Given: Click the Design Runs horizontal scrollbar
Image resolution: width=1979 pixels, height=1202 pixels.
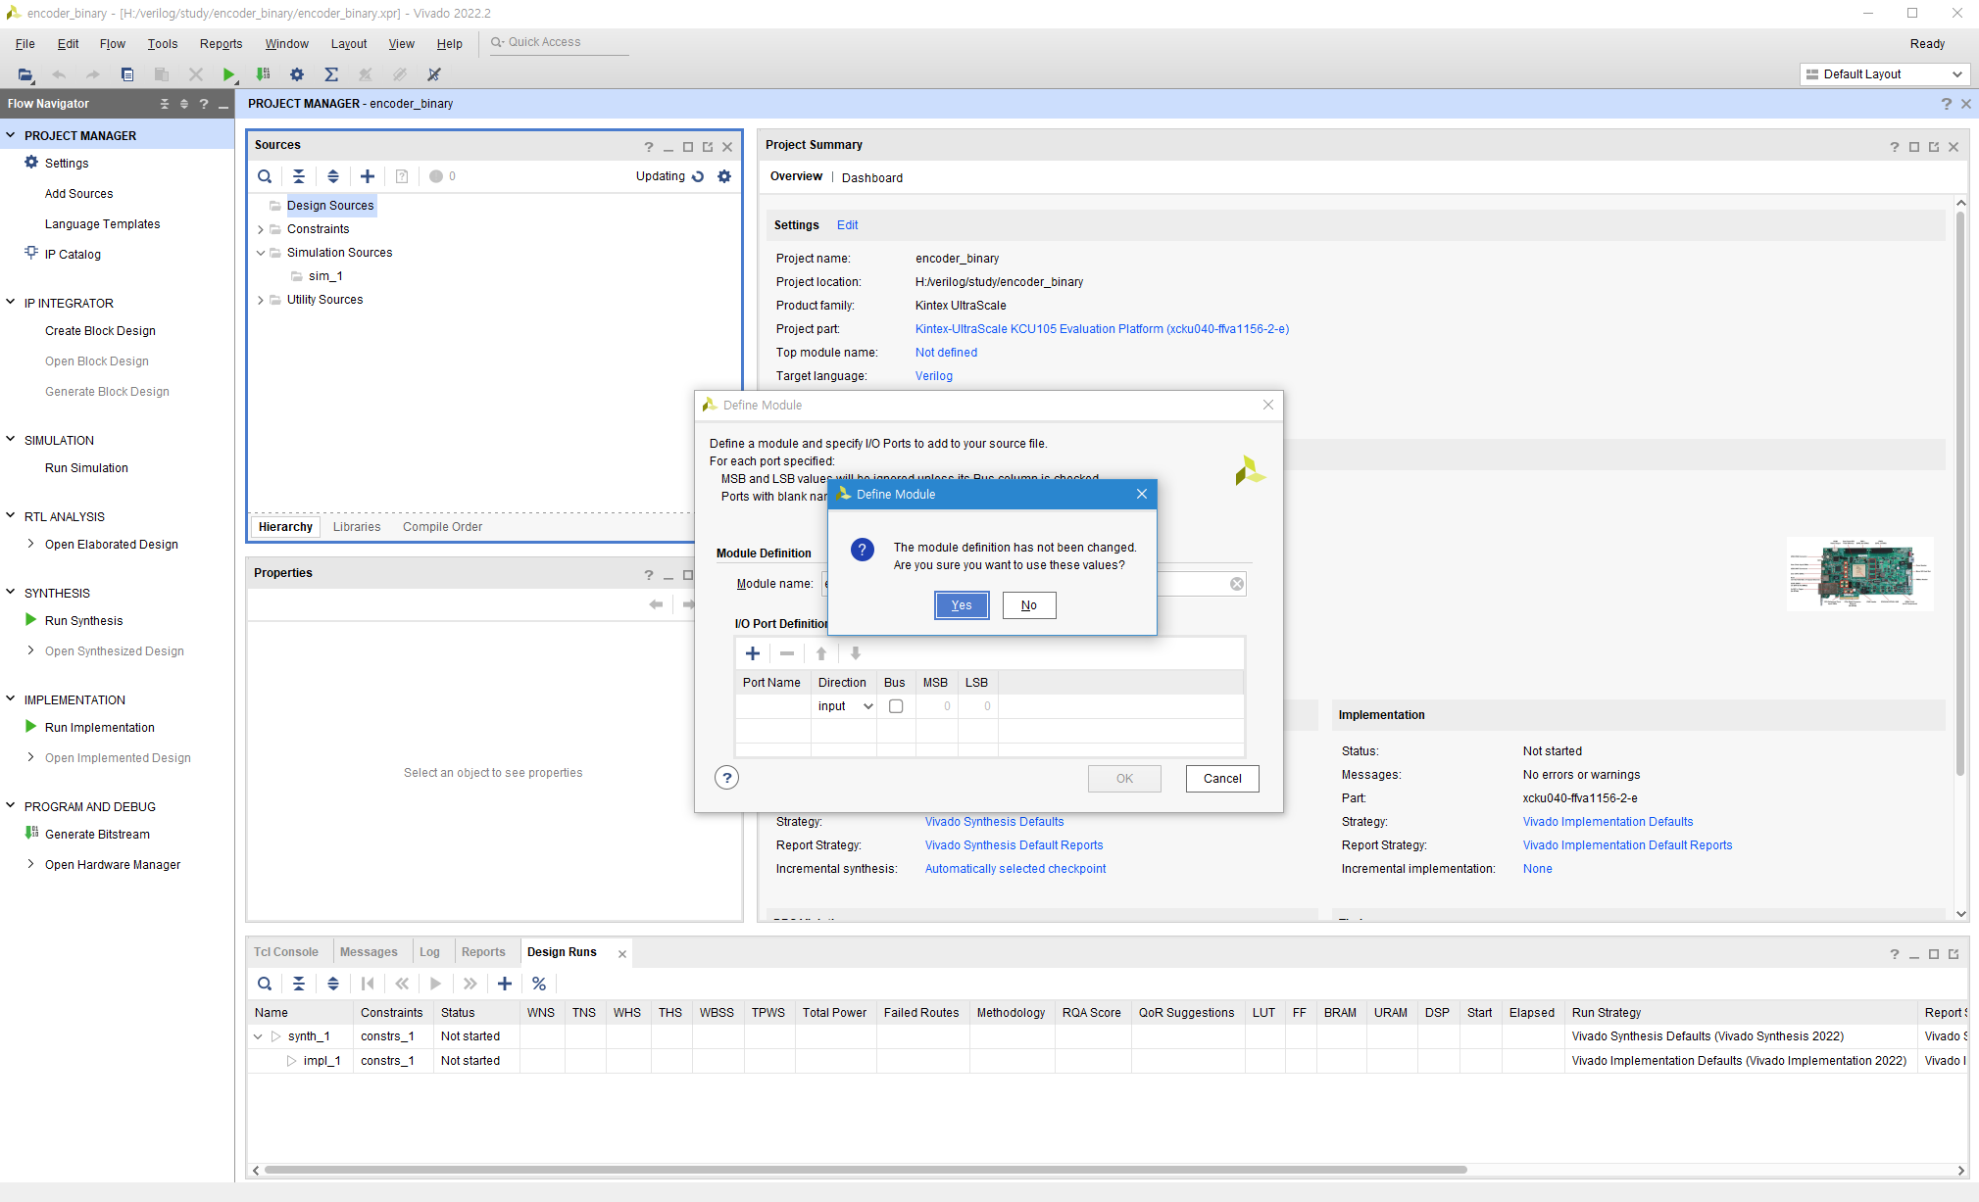Looking at the screenshot, I should [865, 1170].
